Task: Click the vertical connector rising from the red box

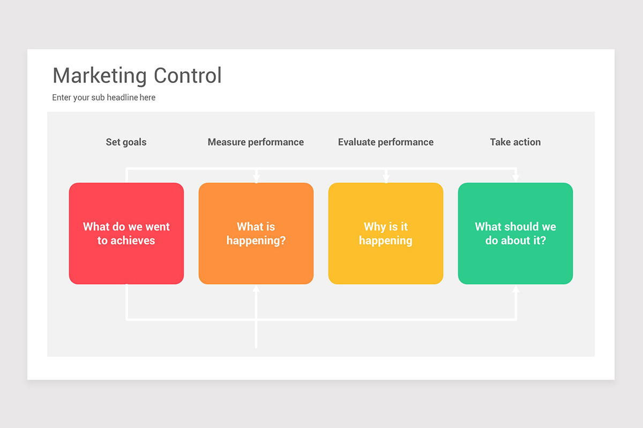Action: [x=126, y=175]
